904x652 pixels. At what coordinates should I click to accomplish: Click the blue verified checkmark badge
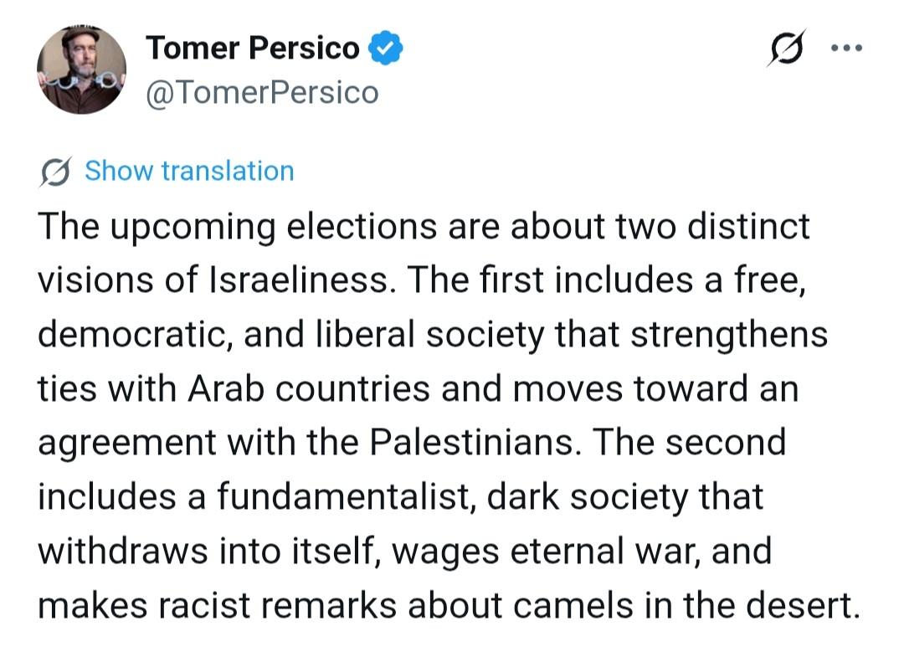387,49
